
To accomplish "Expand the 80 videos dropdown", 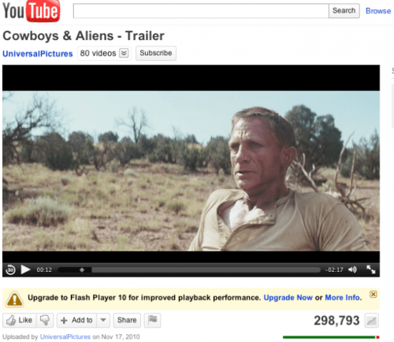I will [124, 53].
